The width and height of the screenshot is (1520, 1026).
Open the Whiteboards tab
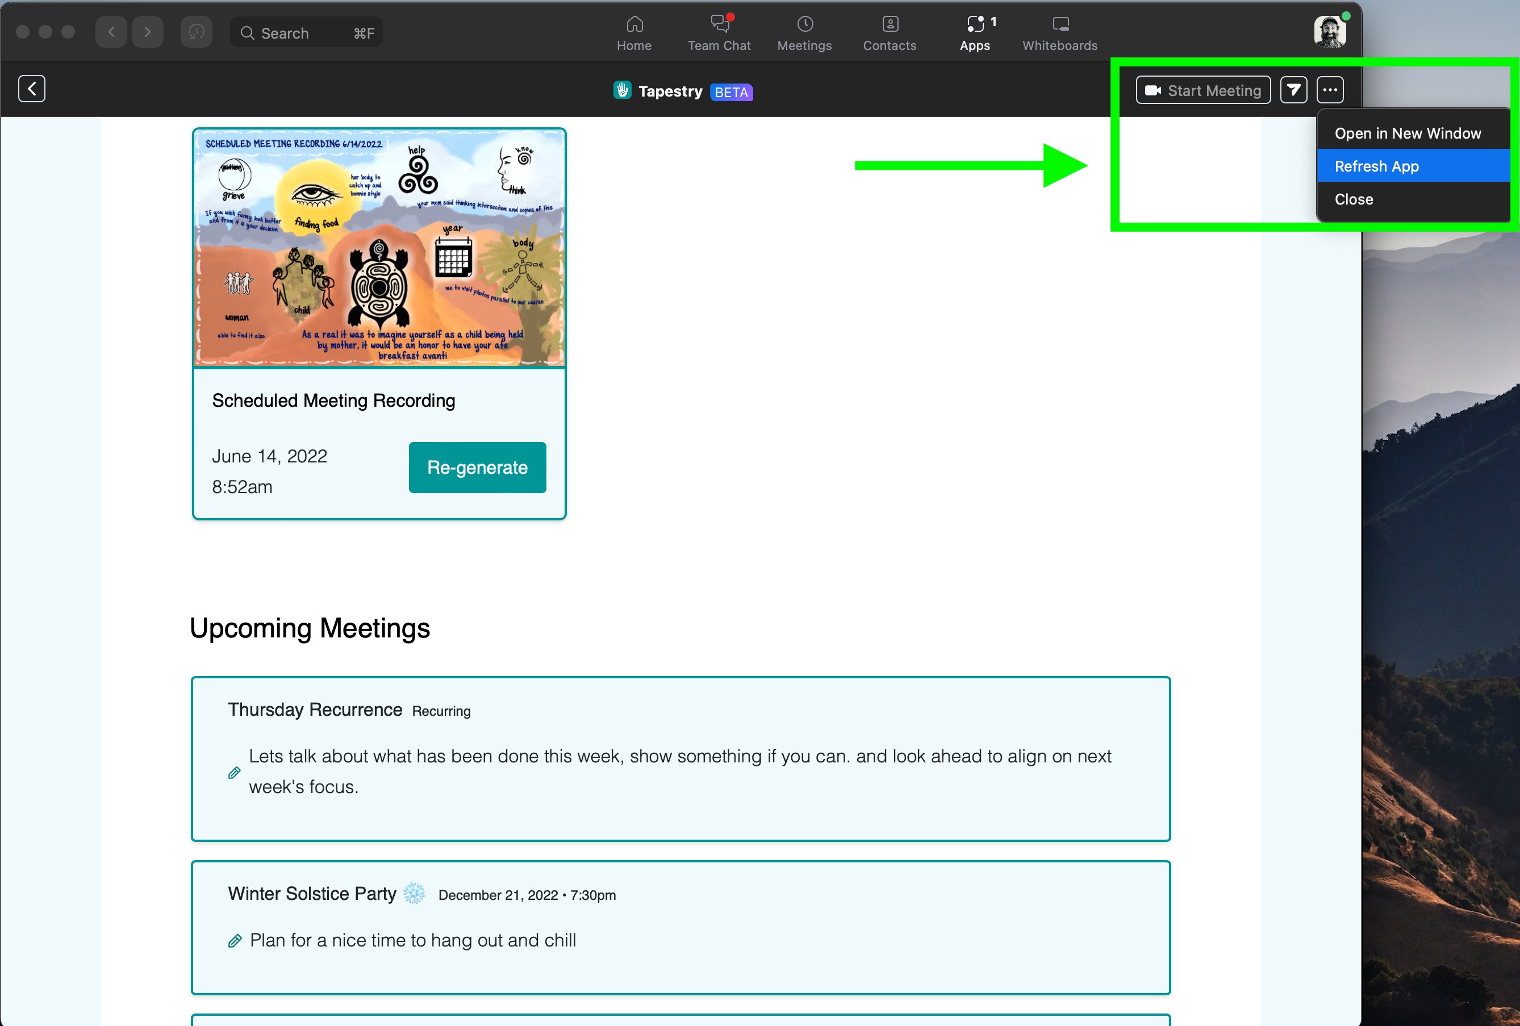[x=1059, y=33]
